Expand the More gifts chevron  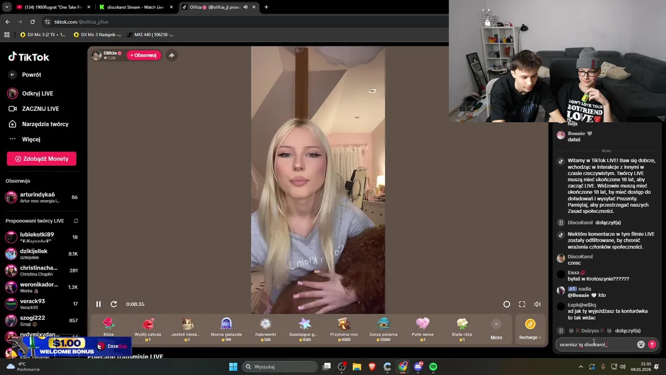tap(496, 324)
